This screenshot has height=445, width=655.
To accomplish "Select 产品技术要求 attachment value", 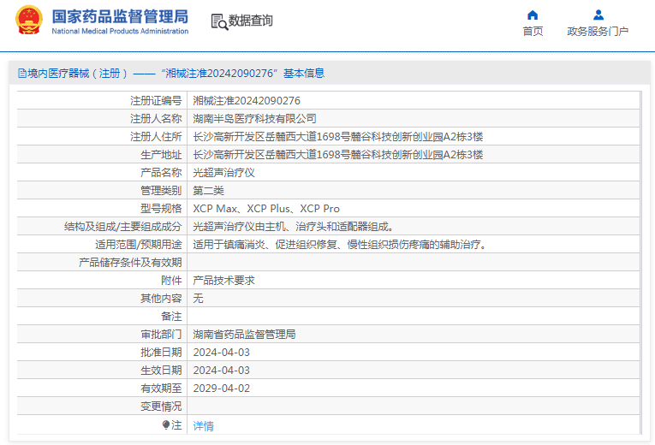I will pyautogui.click(x=224, y=280).
